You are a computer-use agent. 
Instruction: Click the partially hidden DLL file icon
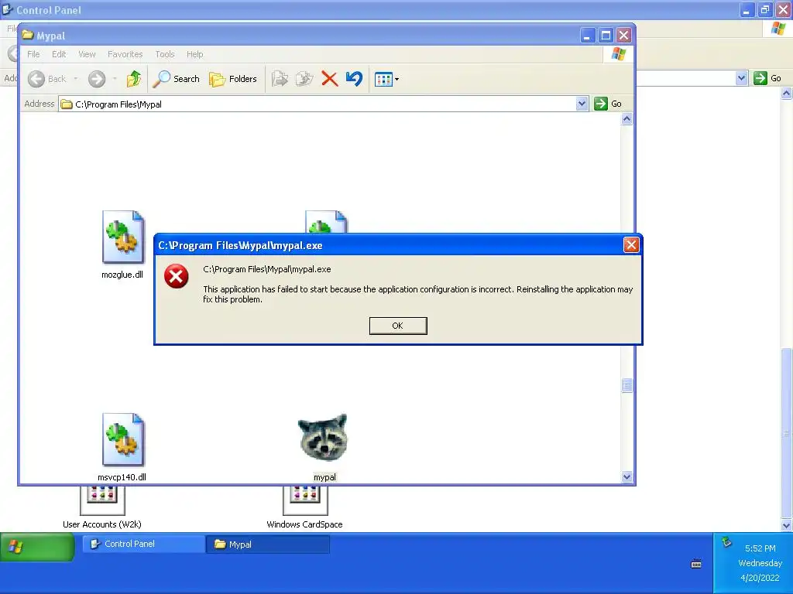coord(326,222)
